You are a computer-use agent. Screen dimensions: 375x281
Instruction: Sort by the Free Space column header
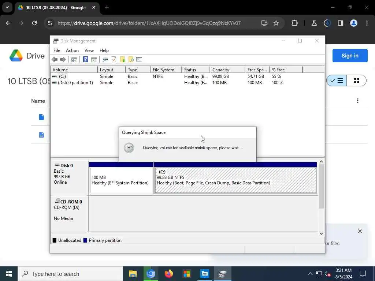click(x=257, y=70)
